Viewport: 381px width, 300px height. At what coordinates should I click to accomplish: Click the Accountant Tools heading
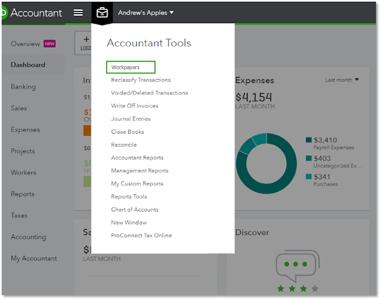pyautogui.click(x=149, y=43)
